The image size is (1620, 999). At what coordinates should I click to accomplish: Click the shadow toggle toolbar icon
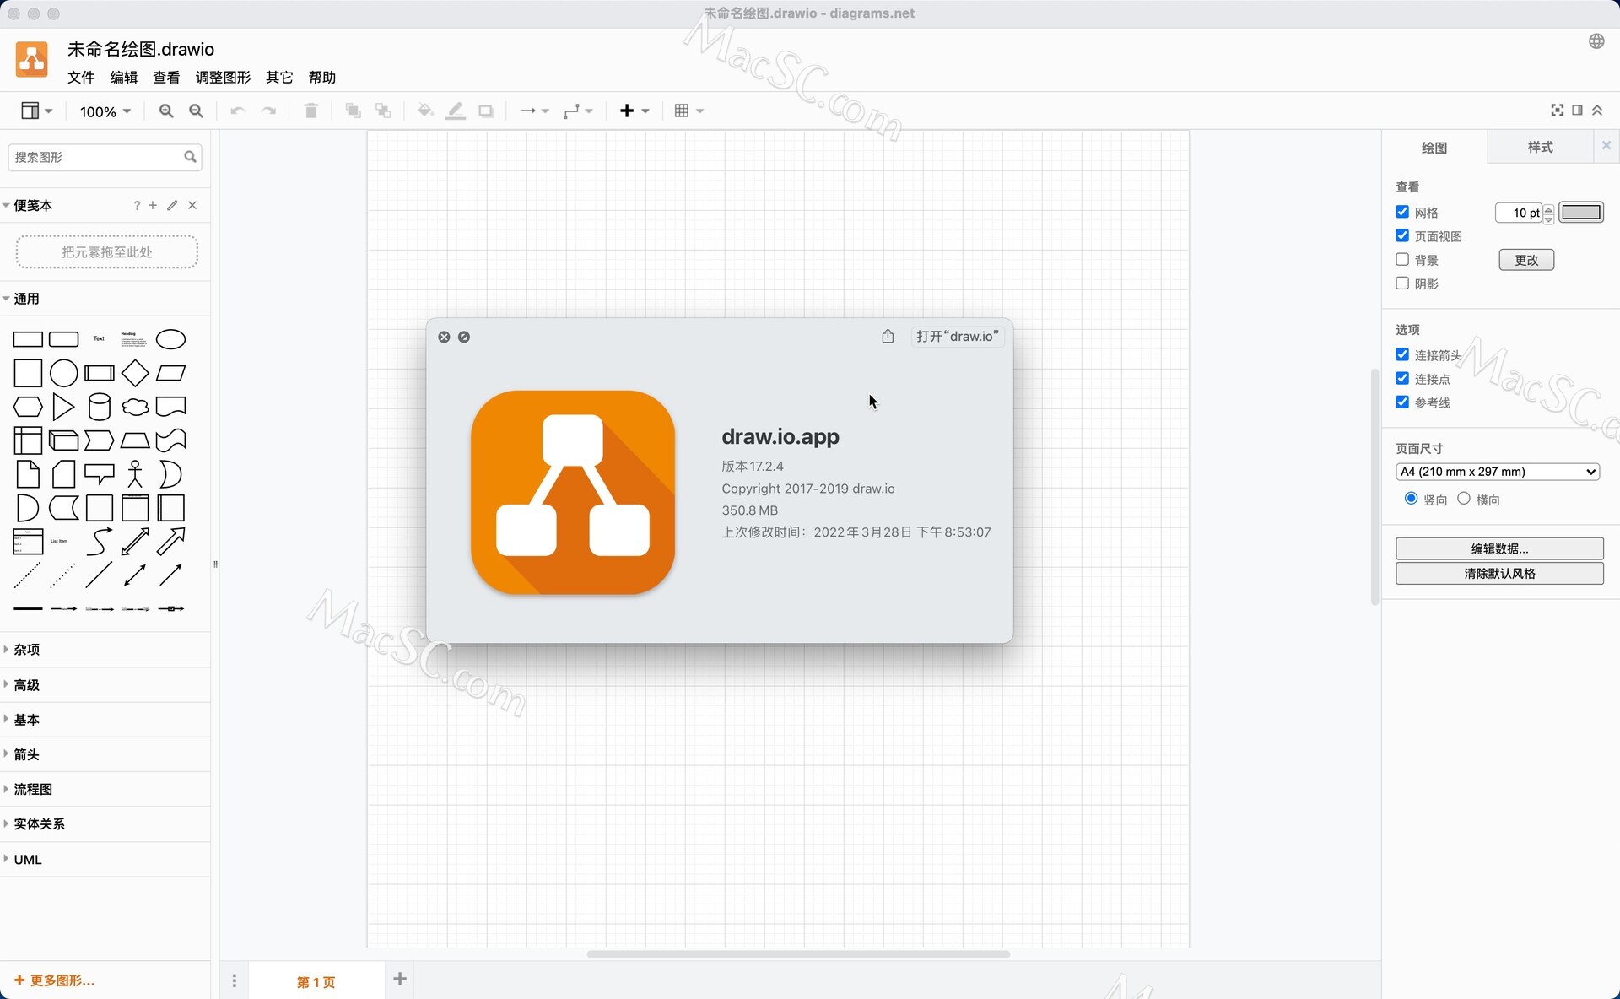[x=486, y=111]
